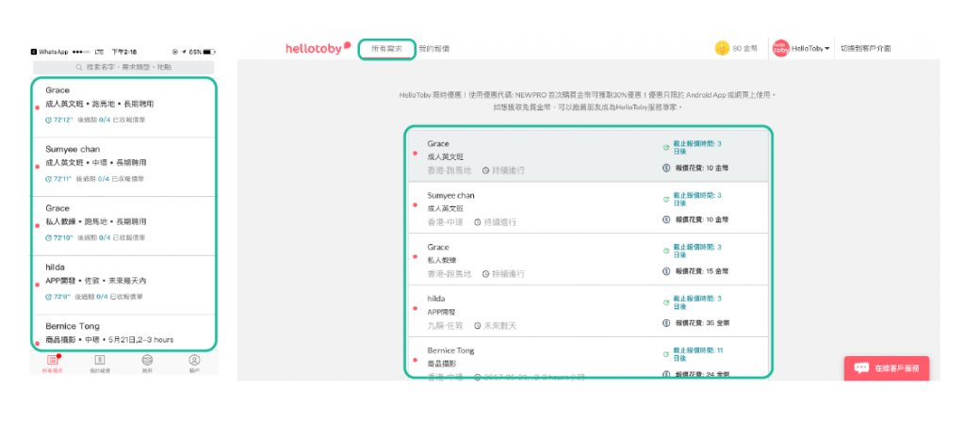Tap the 我的報價 icon in mobile bottom bar

[99, 359]
